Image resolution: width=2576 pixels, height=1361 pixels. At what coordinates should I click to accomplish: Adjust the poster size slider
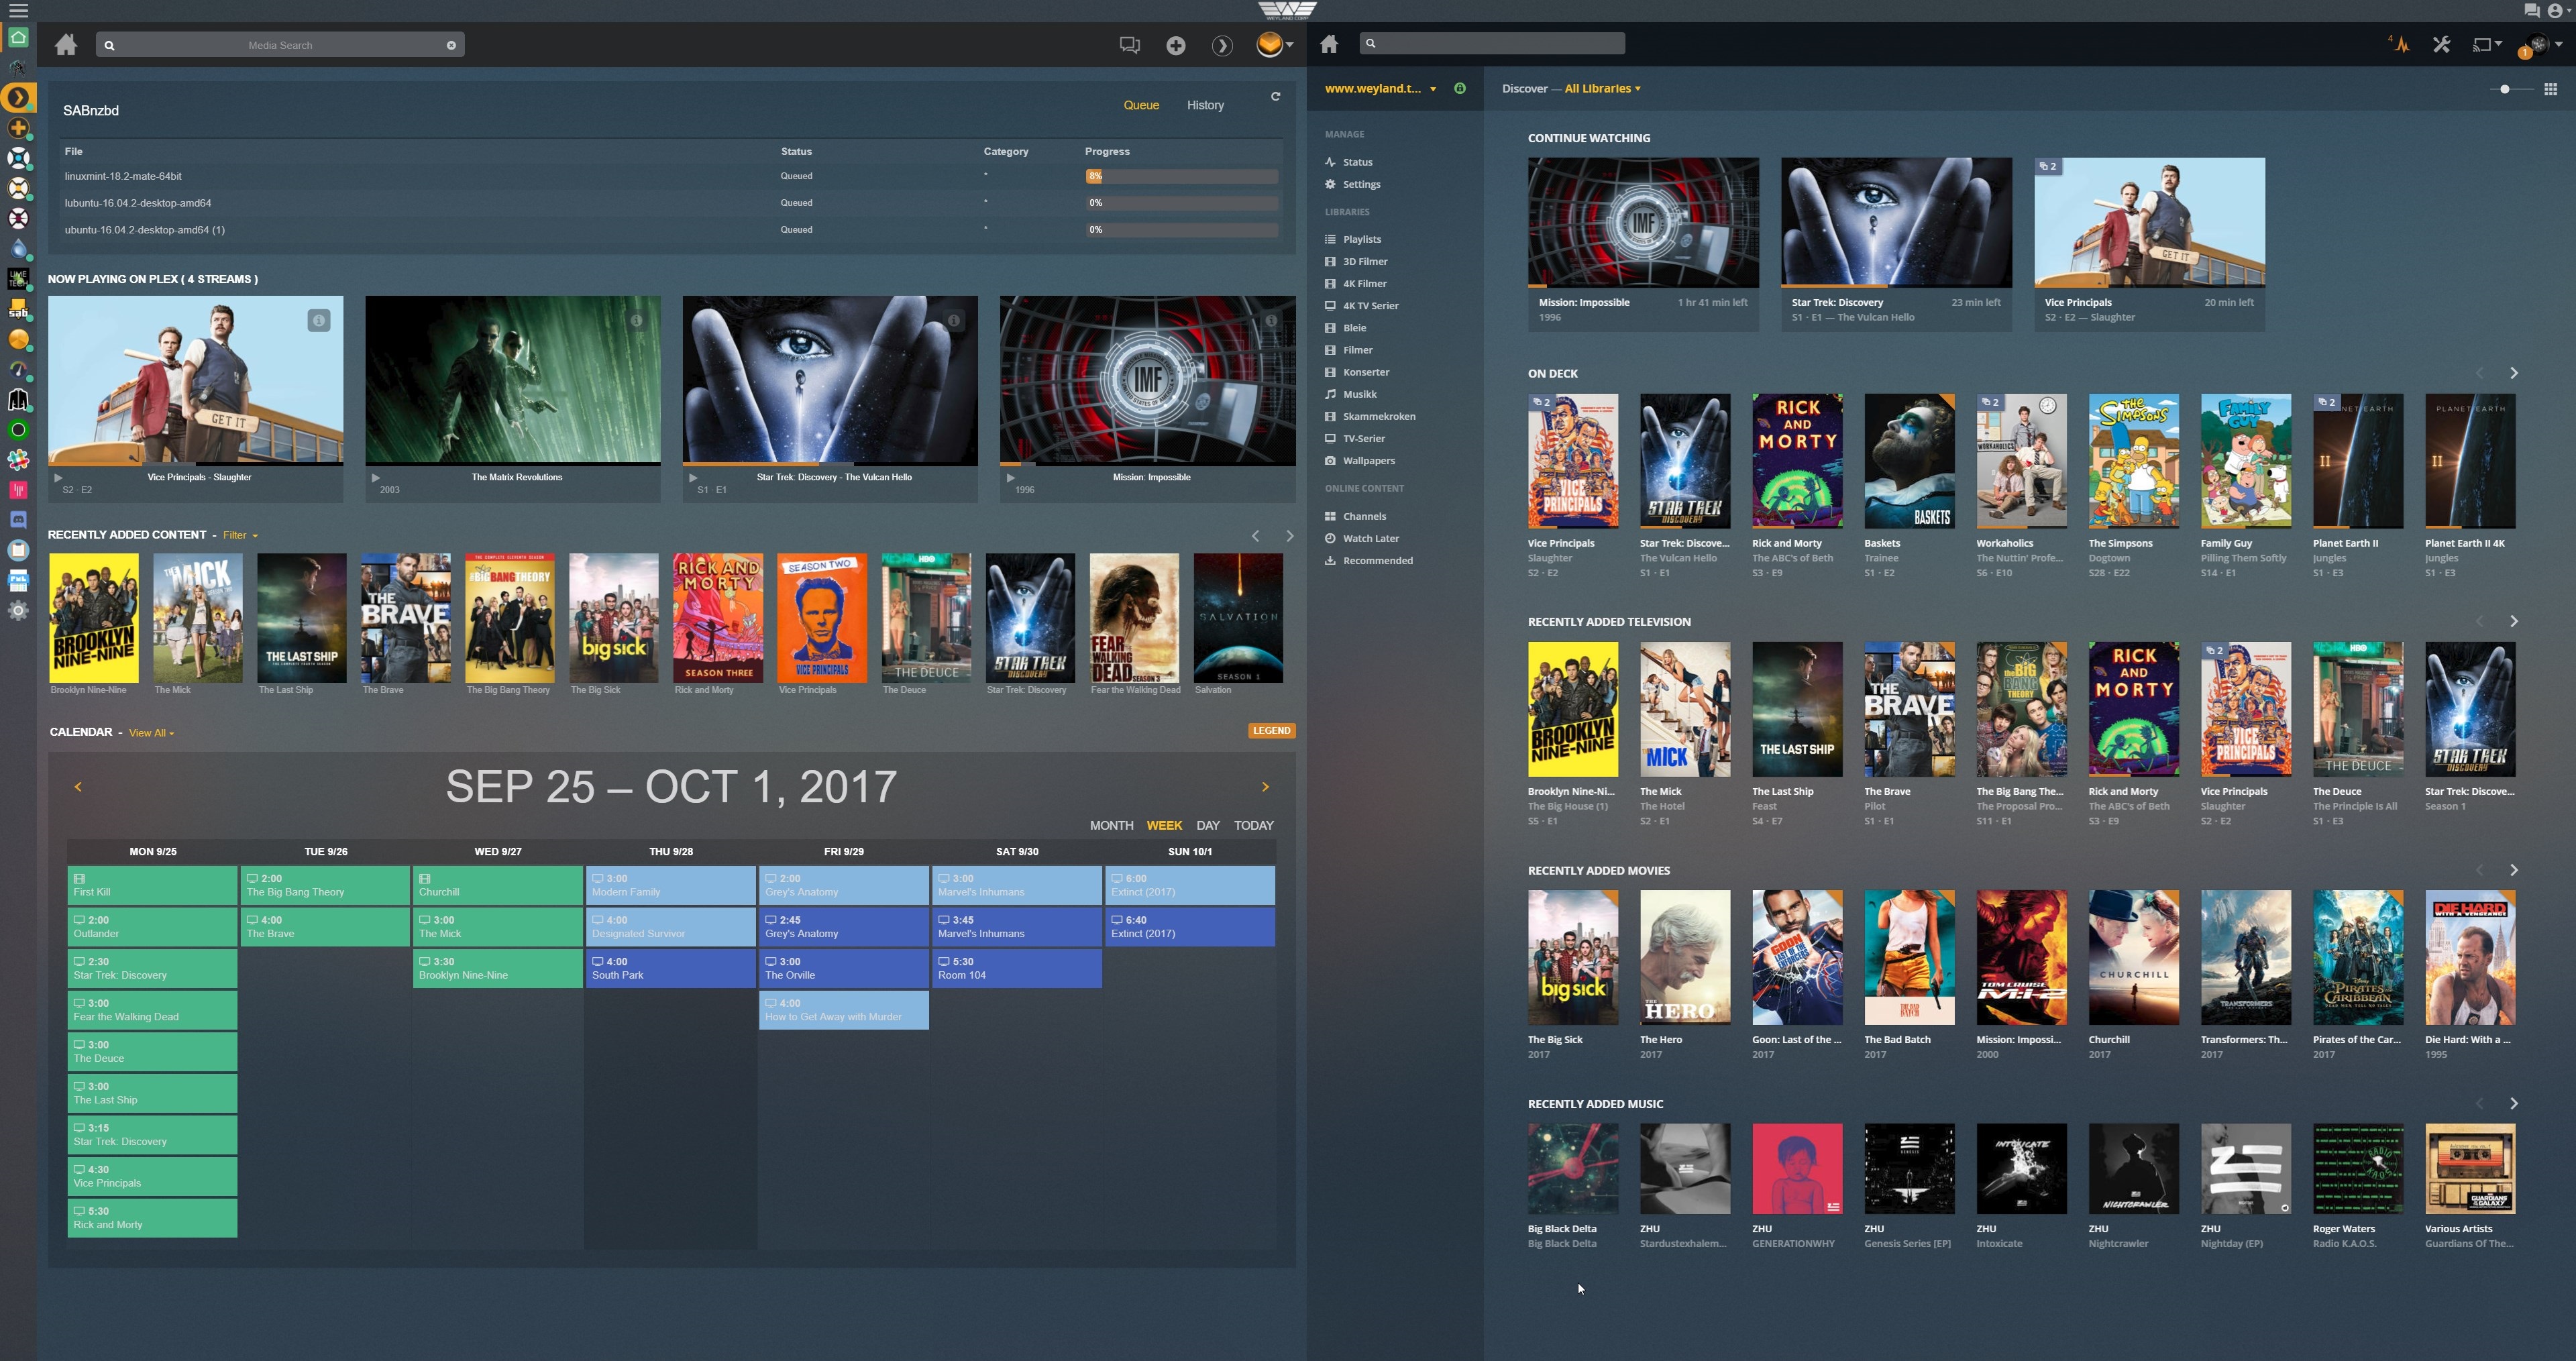[2504, 89]
